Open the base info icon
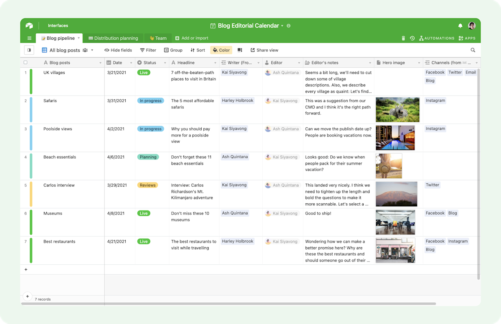 288,25
